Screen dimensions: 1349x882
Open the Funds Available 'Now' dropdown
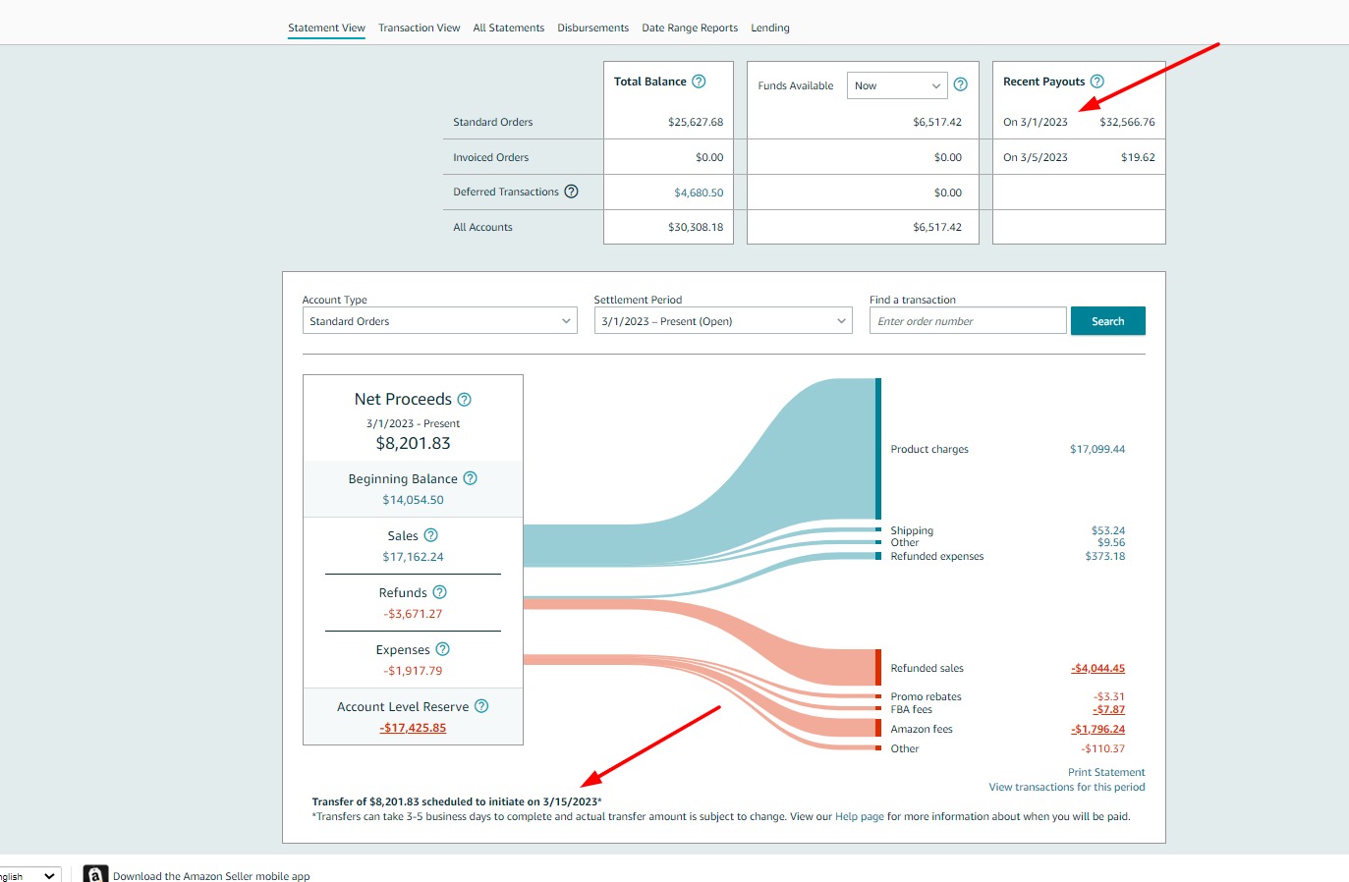point(896,86)
